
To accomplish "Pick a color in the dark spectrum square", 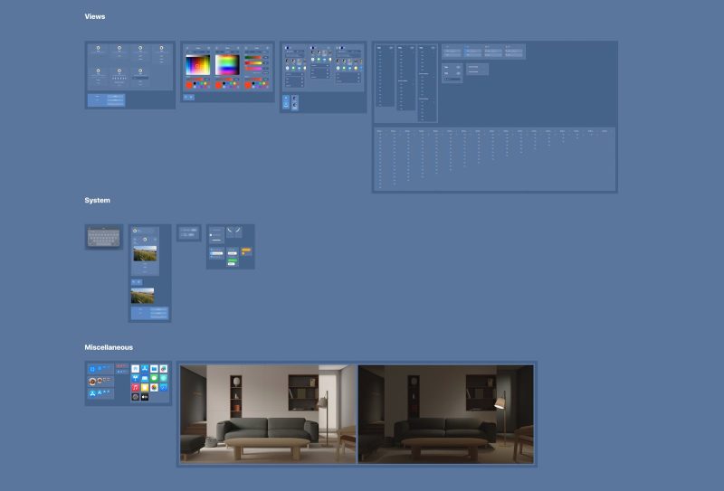I will [198, 65].
